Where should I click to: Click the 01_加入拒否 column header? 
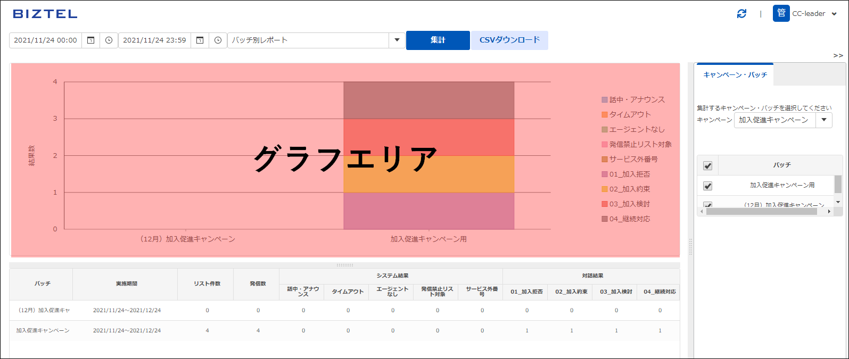[x=526, y=292]
